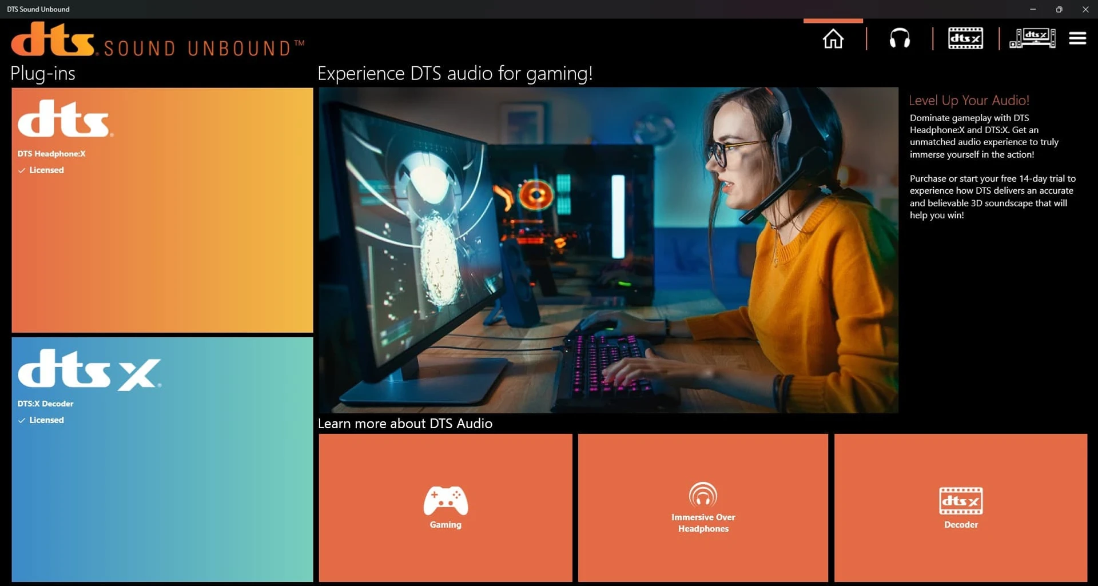Open the headphones settings icon
Screen dimensions: 1098x586
(x=900, y=39)
